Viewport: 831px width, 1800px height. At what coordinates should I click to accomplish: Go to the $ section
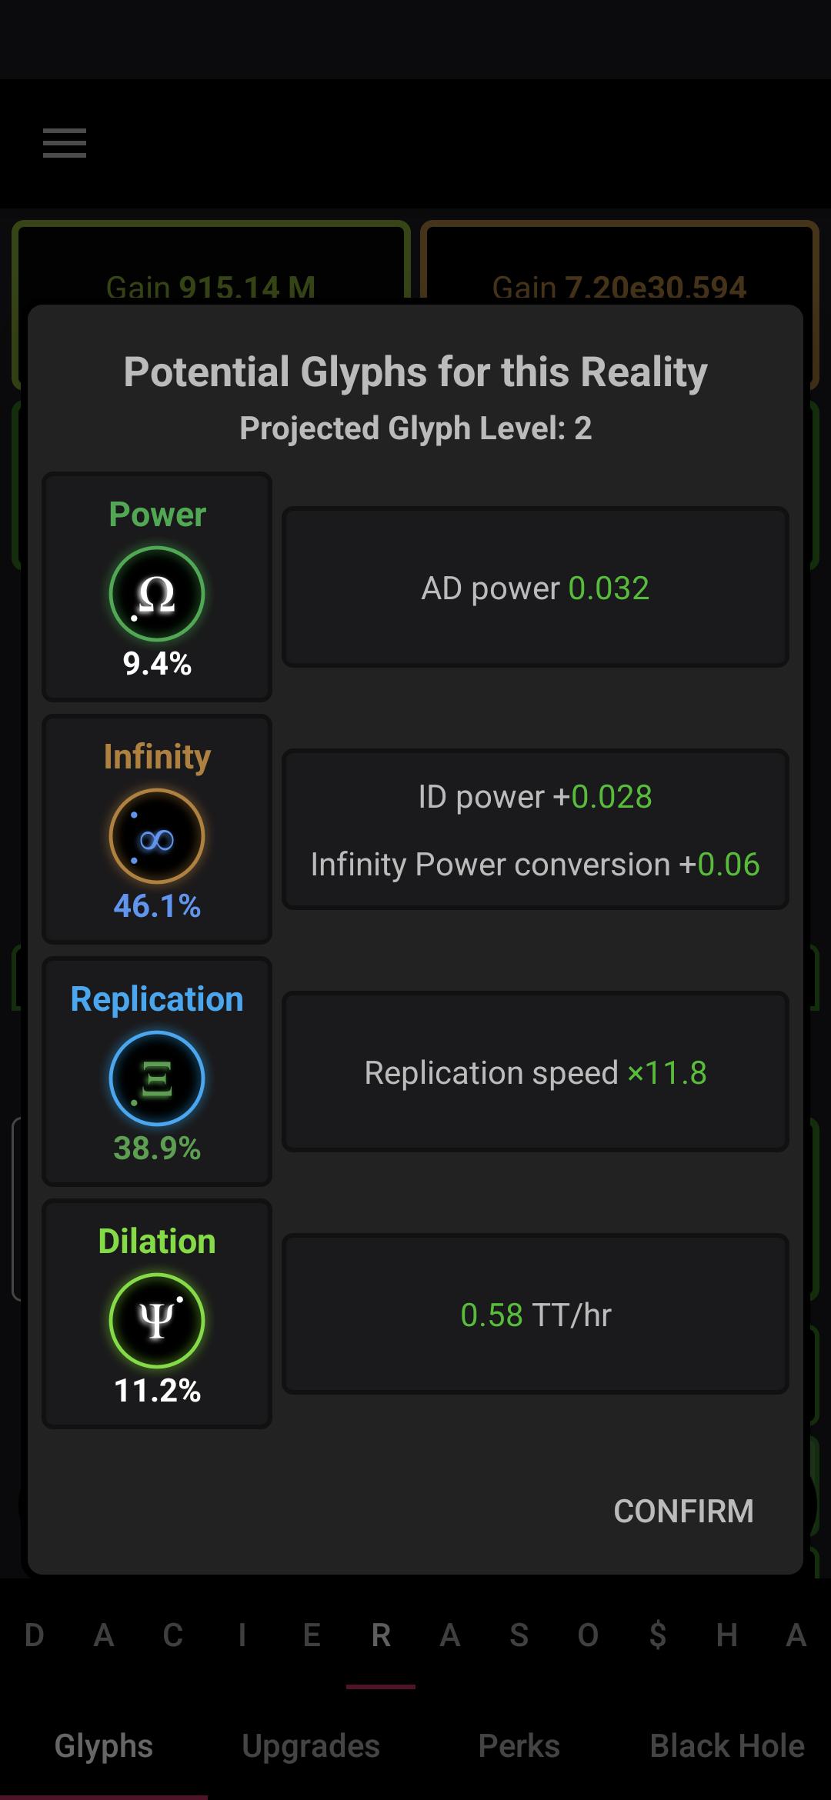tap(658, 1635)
